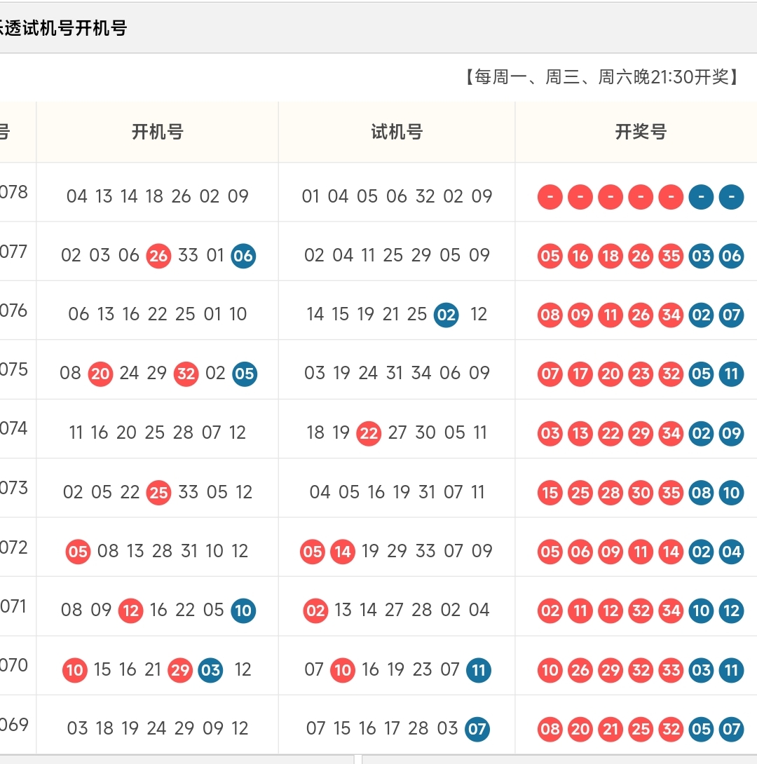Click blue ball 03 in row 077 开奖号

(701, 256)
